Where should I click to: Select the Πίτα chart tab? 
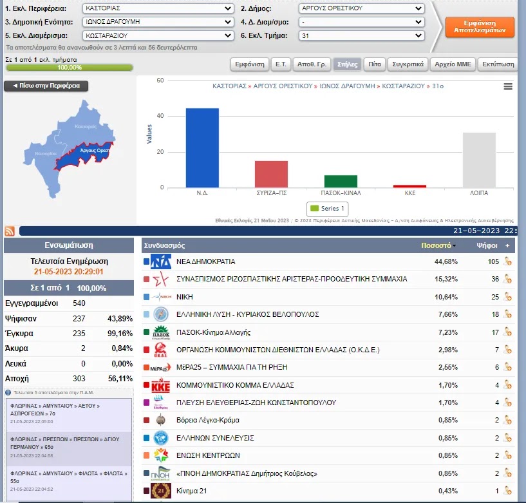click(x=375, y=64)
